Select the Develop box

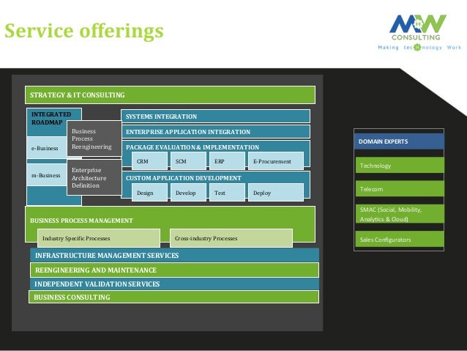point(188,193)
